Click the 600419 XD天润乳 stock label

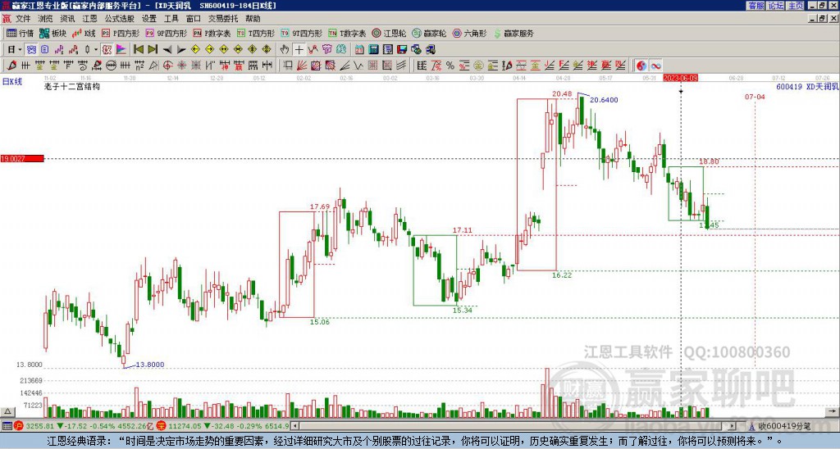click(807, 86)
